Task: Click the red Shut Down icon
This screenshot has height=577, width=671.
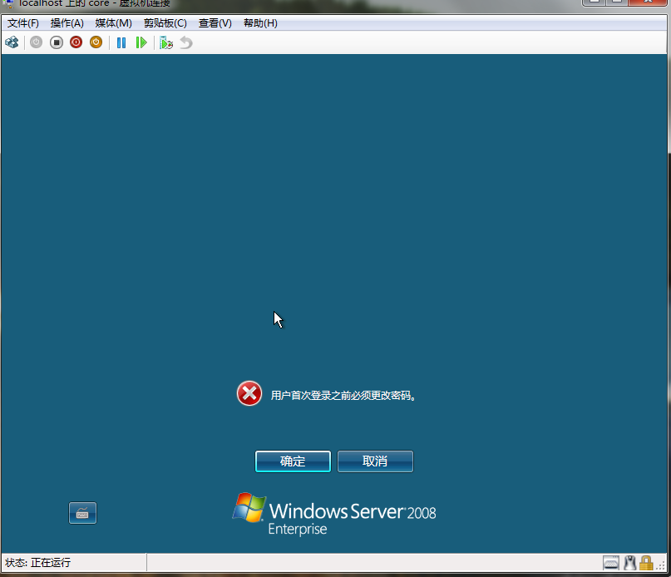Action: point(76,42)
